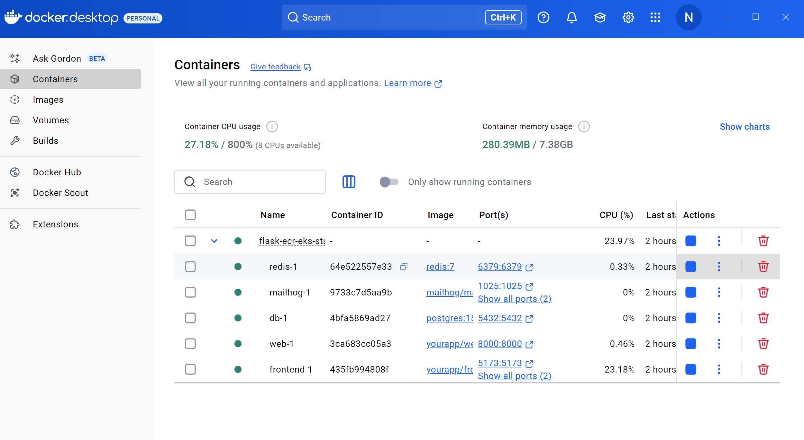Select the checkbox for the db-1 row
Screen dimensions: 804x440
coord(190,318)
